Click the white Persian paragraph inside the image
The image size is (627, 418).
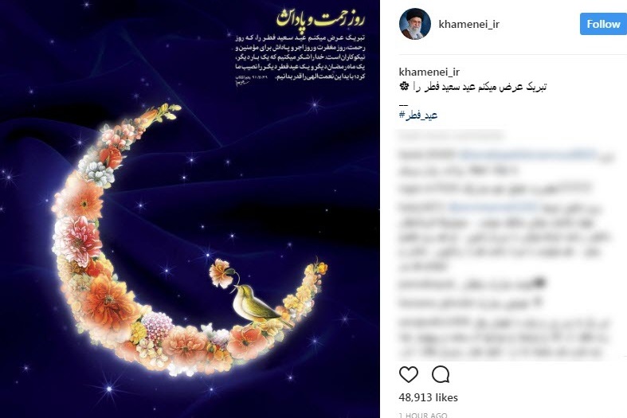300,57
